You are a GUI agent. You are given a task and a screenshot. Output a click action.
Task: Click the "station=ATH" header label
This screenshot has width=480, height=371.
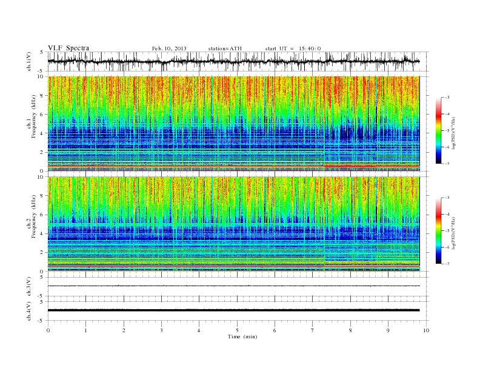[225, 48]
